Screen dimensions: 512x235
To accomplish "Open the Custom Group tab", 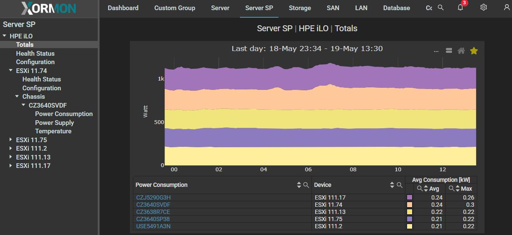I will pos(175,8).
